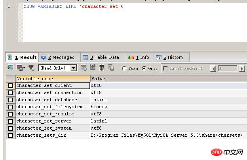Viewport: 247px width, 160px height.
Task: Check the character_set_results row checkbox
Action: tap(11, 114)
